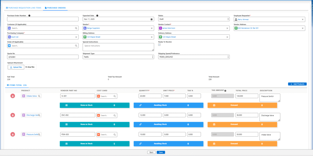Open the Status dropdown showing Draft

click(x=193, y=19)
